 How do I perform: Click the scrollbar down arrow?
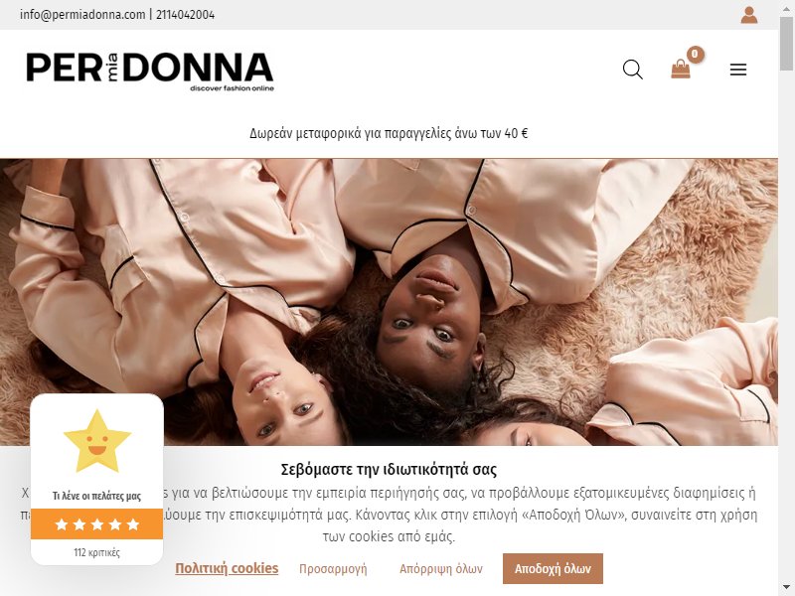786,588
